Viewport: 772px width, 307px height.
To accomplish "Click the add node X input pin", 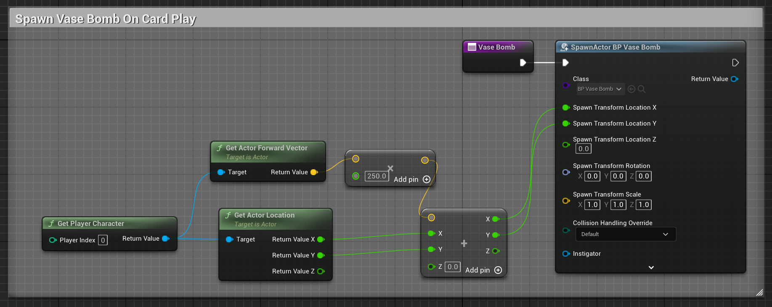I will [x=431, y=234].
